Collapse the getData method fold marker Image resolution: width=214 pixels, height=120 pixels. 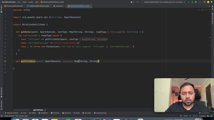click(x=12, y=32)
